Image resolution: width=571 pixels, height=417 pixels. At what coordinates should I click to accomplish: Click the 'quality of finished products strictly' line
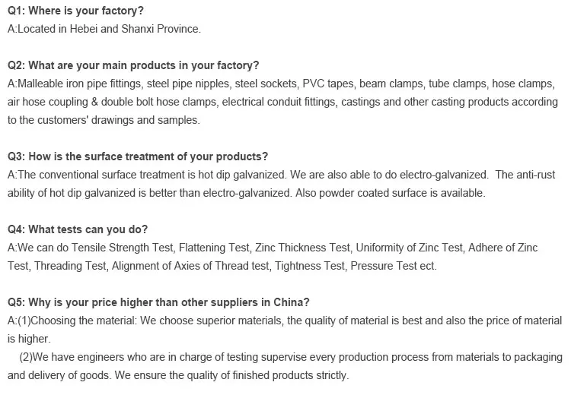coord(259,375)
